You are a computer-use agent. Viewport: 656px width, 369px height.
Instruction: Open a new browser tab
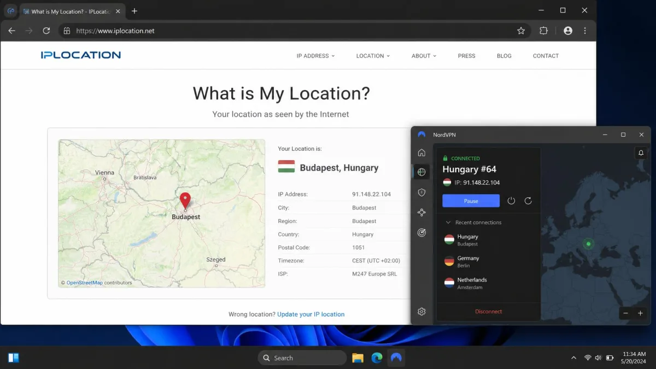coord(134,11)
